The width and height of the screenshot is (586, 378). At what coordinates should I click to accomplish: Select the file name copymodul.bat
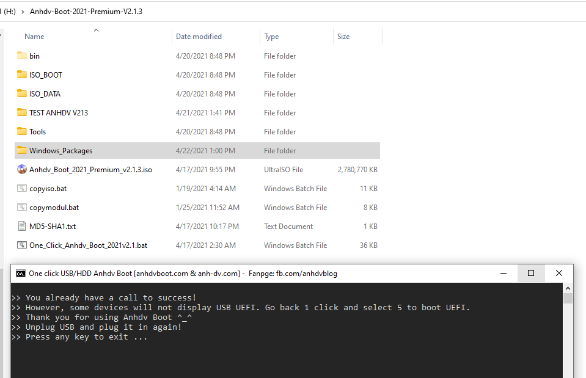point(54,208)
